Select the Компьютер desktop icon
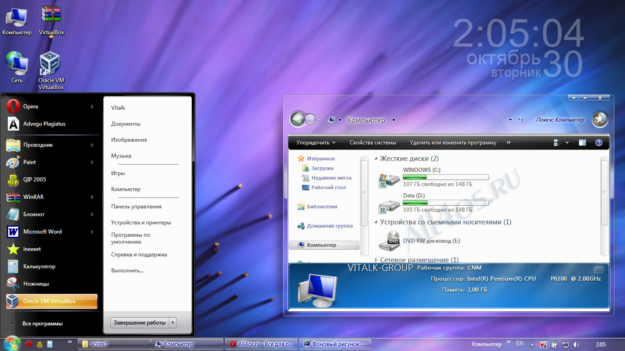625x351 pixels. [x=16, y=21]
